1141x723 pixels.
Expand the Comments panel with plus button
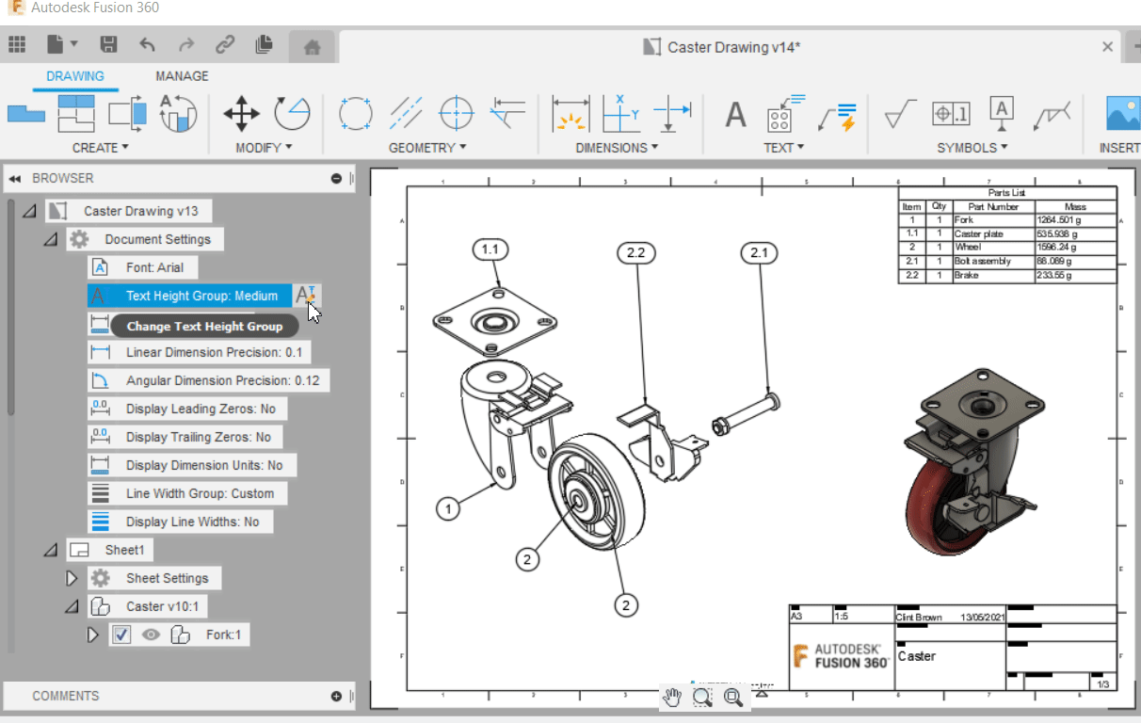click(x=336, y=696)
